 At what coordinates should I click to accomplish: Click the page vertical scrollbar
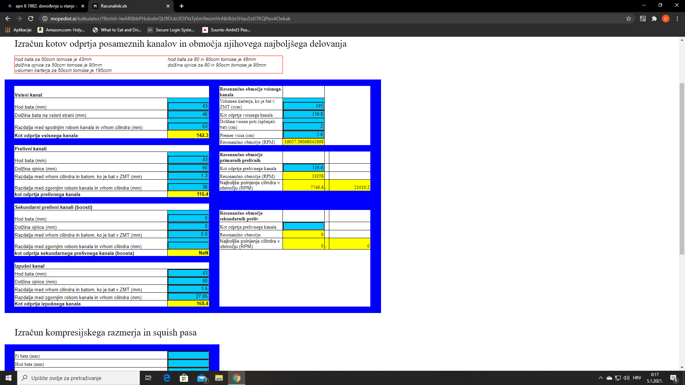point(682,168)
